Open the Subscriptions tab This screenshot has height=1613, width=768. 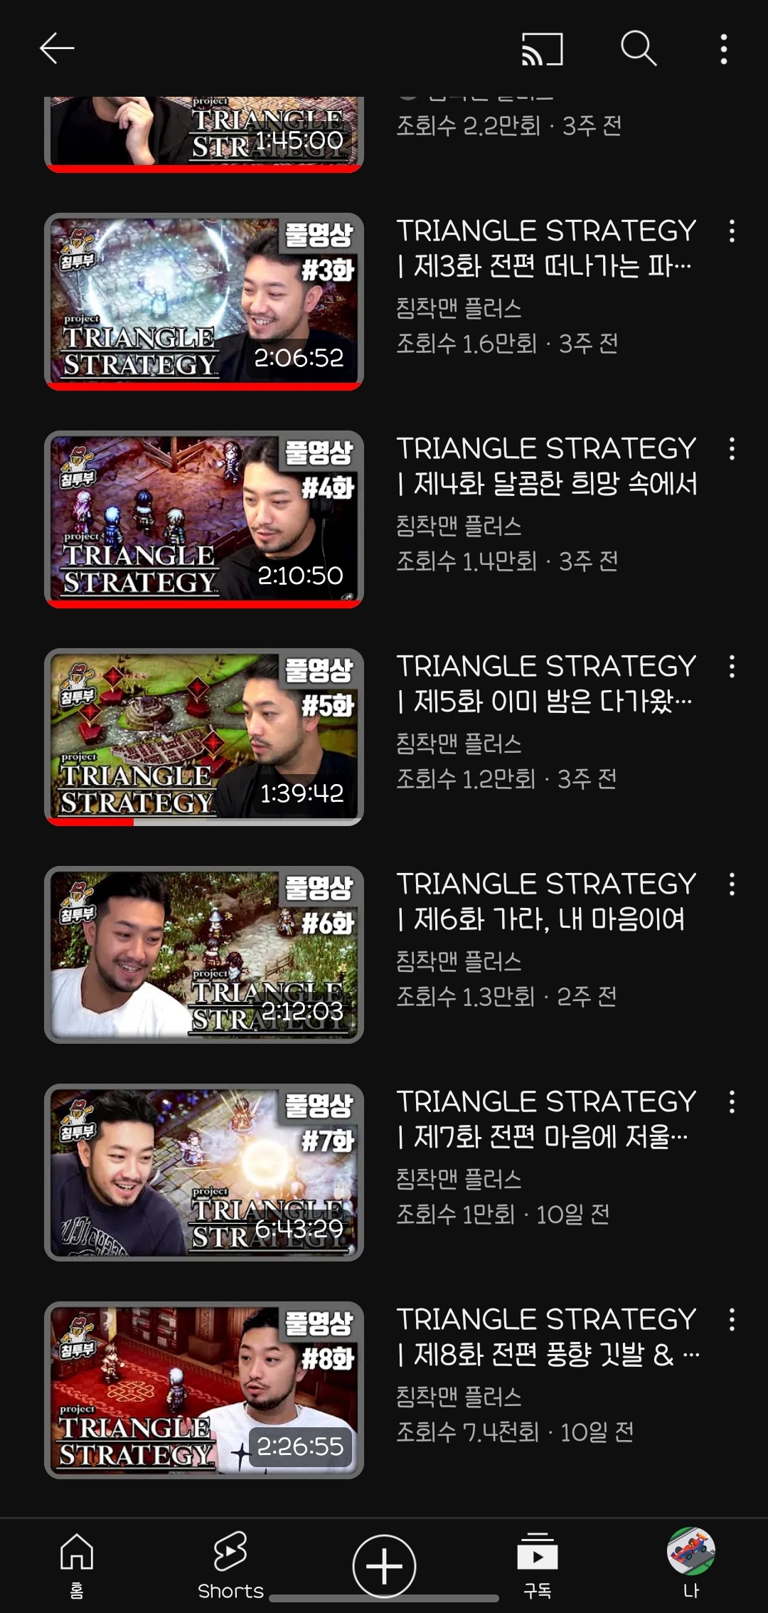point(538,1565)
